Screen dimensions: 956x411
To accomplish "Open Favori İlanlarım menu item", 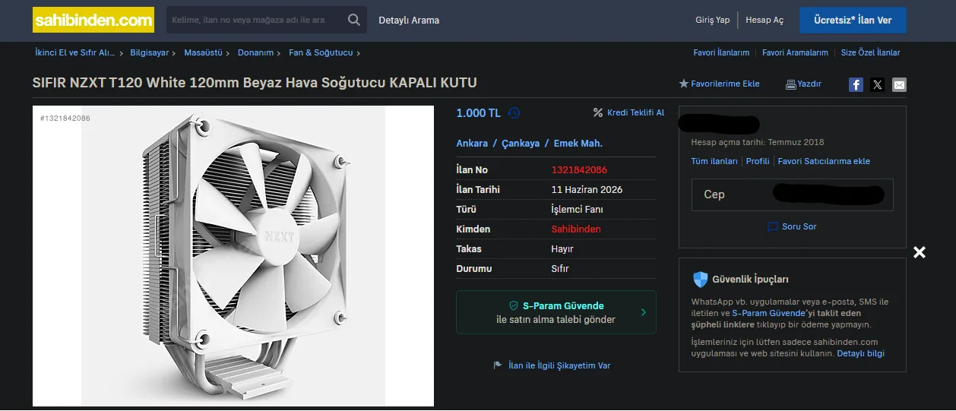I will point(721,52).
